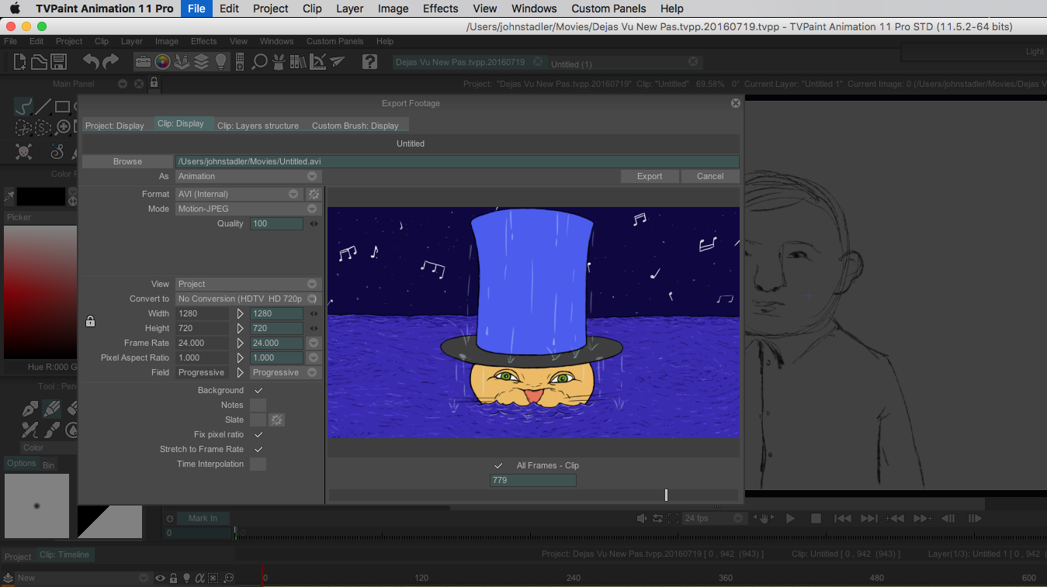Open the Effects menu in macOS menu bar
1047x587 pixels.
pyautogui.click(x=441, y=9)
